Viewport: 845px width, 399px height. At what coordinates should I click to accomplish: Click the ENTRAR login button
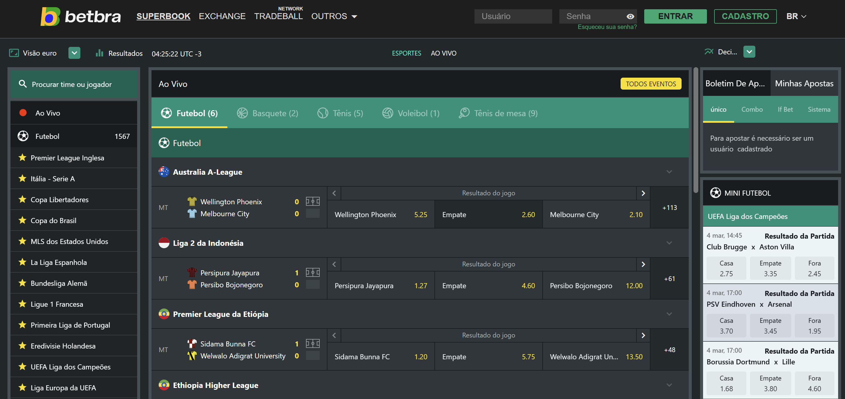(675, 16)
